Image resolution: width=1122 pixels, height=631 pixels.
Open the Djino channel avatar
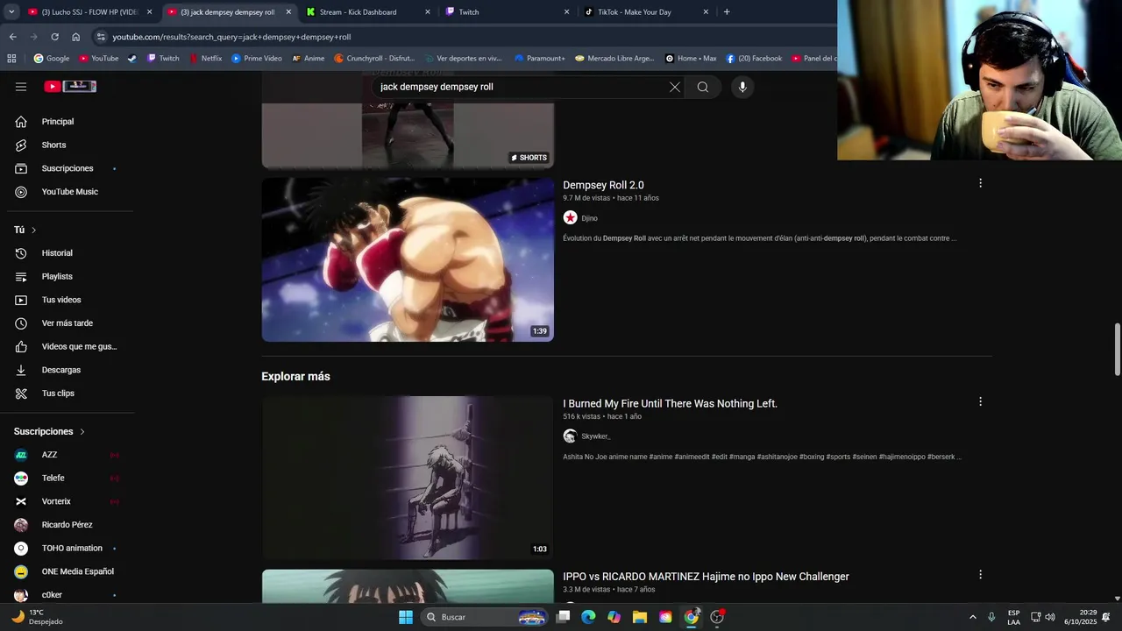pos(570,217)
